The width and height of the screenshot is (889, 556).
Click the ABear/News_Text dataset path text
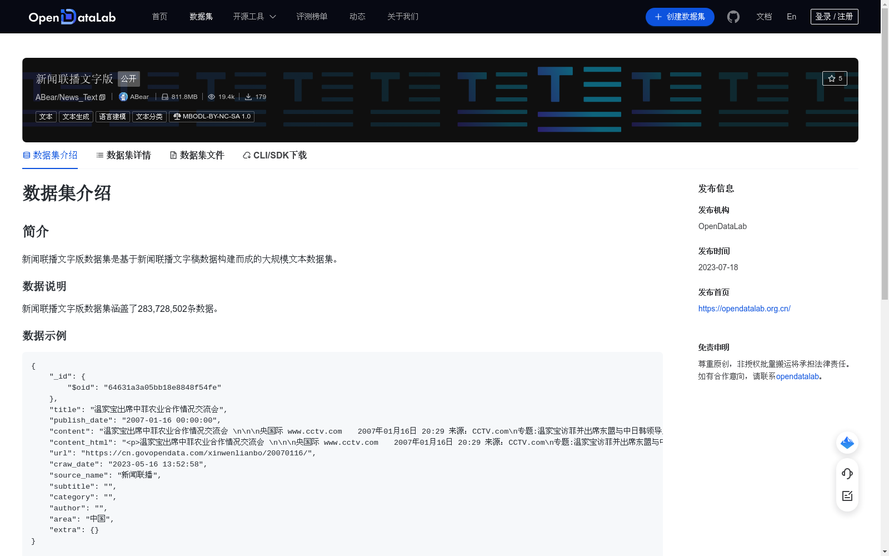67,97
